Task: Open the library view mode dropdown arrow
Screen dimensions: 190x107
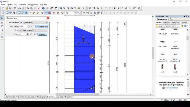Action: click(x=187, y=26)
